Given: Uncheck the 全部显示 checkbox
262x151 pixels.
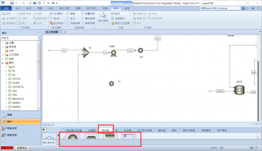Looking at the screenshot, I should pos(113,18).
